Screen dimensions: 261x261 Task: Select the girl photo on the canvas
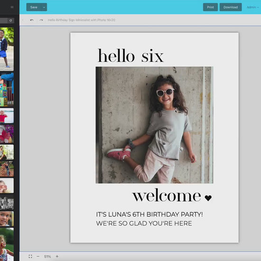pos(154,125)
